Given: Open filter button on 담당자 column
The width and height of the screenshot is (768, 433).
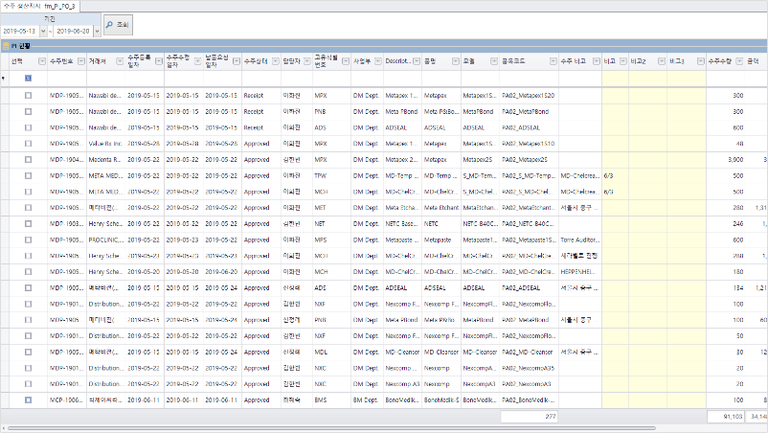Looking at the screenshot, I should click(307, 61).
